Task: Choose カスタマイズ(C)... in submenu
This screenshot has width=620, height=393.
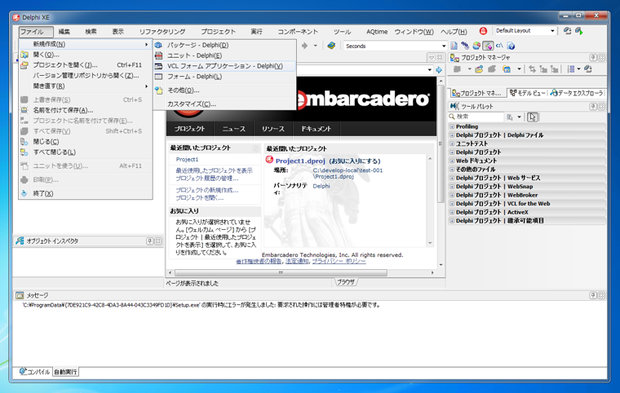Action: coord(224,104)
